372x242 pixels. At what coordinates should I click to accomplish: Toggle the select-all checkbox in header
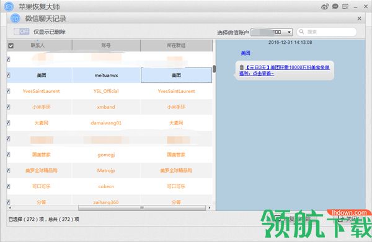(x=11, y=46)
